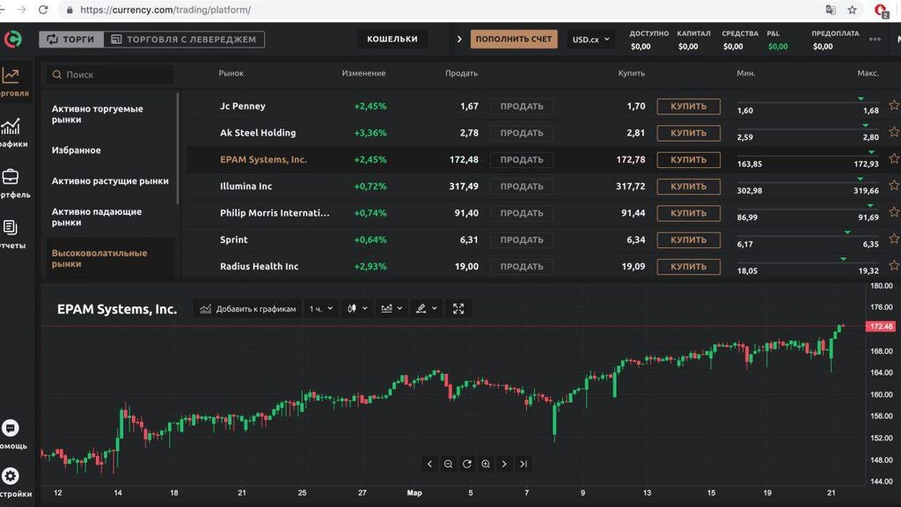901x507 pixels.
Task: Click Купить for Radius Health Inc
Action: click(688, 266)
